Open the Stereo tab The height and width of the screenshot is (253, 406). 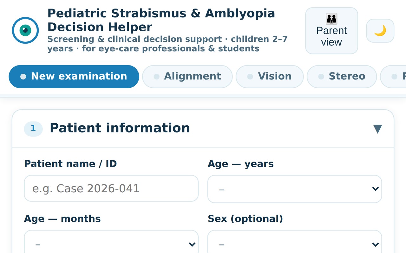click(342, 77)
